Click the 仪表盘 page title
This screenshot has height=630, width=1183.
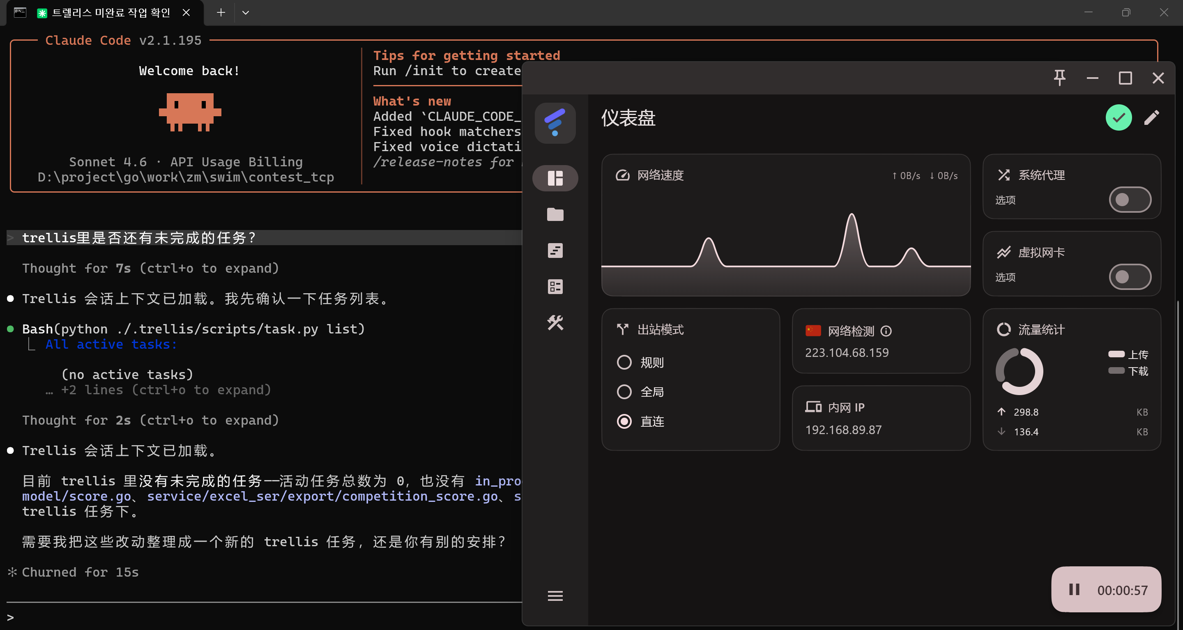pyautogui.click(x=628, y=118)
